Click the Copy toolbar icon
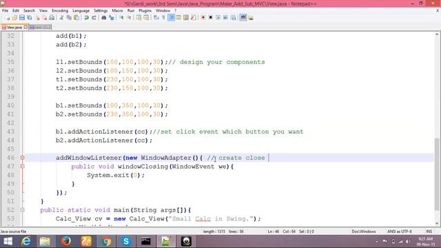Viewport: 441px width, 248px height. 69,18
